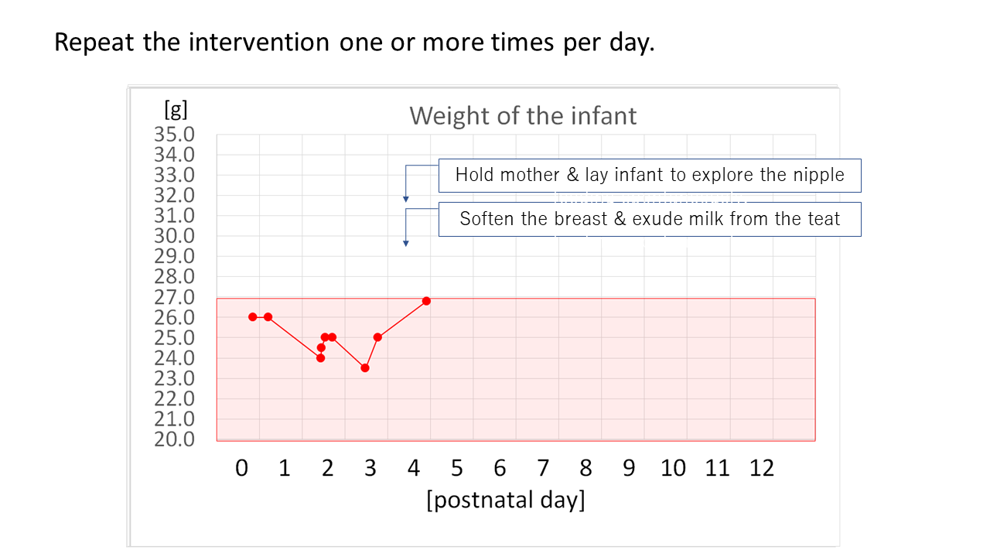This screenshot has width=990, height=557.
Task: Click the "7" x-axis day label
Action: pos(543,468)
